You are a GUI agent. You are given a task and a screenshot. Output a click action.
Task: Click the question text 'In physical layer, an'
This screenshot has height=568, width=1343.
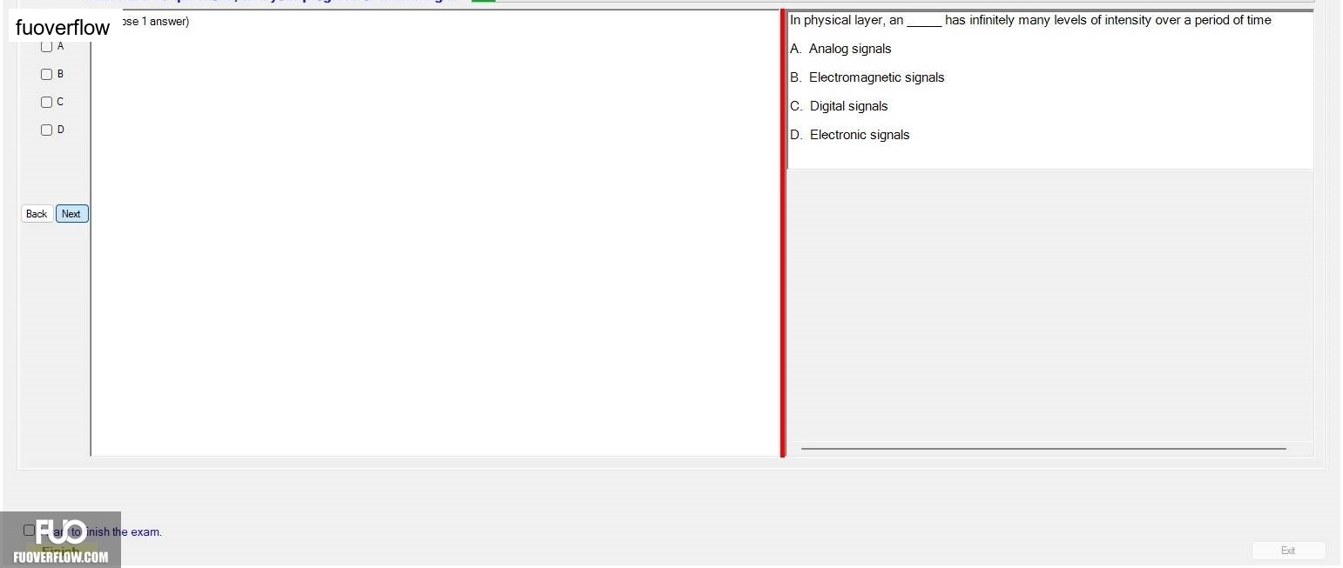[847, 20]
